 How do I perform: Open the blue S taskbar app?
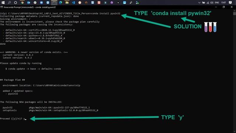coord(93,3)
